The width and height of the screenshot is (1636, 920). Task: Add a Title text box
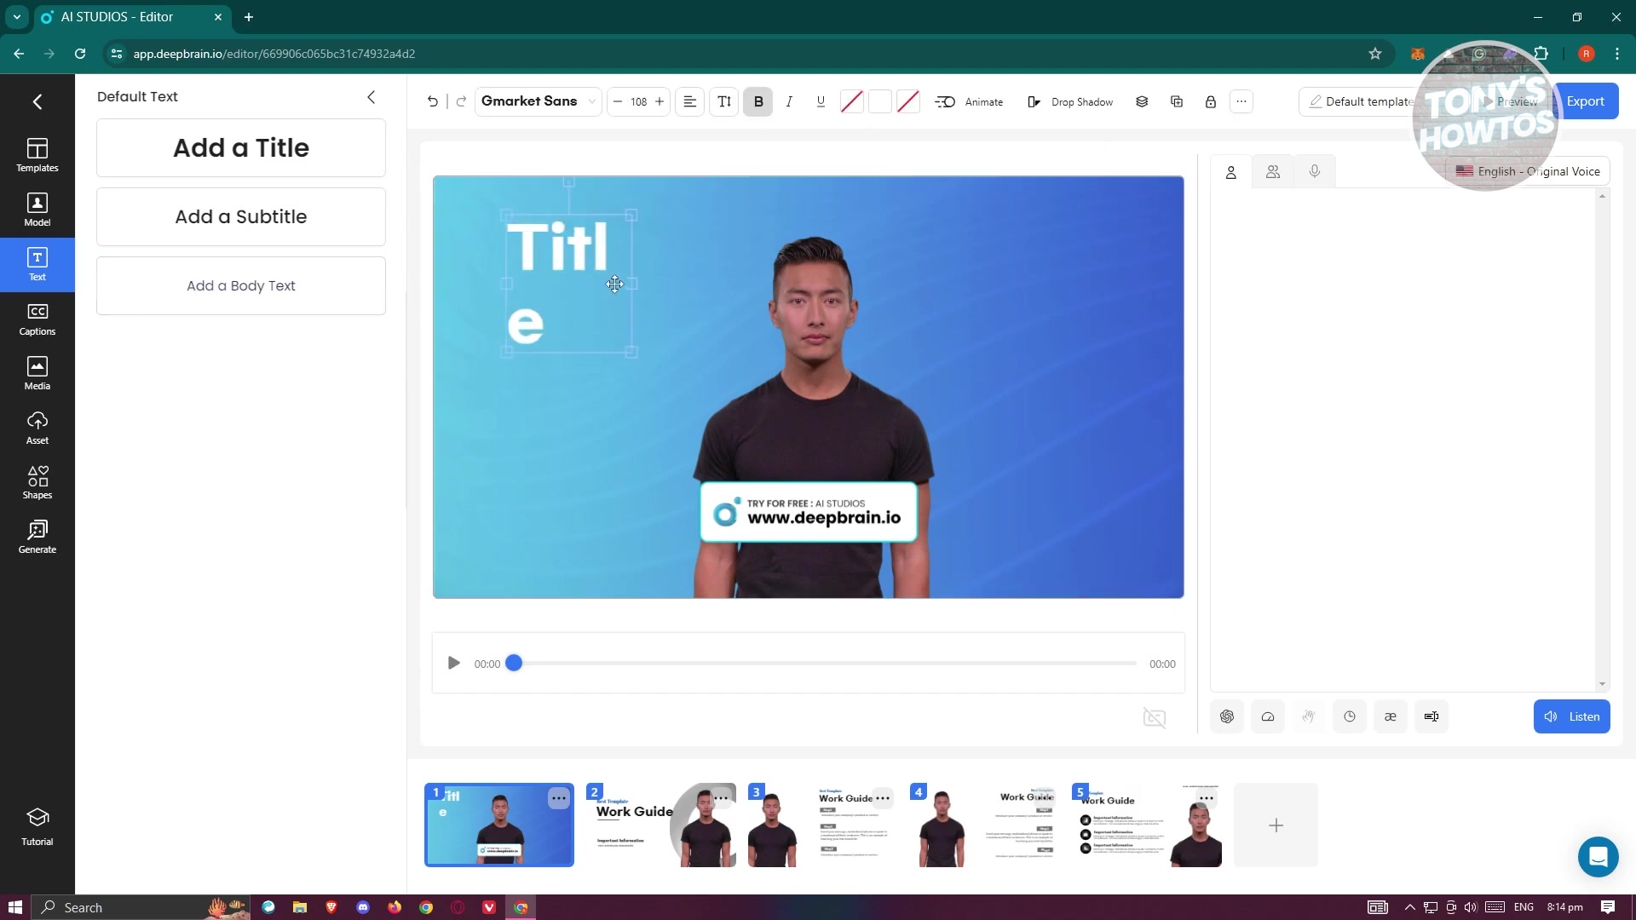[241, 148]
